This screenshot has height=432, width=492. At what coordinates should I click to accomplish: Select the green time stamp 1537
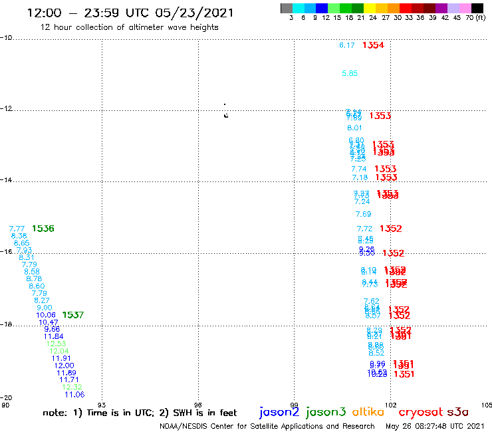point(72,314)
